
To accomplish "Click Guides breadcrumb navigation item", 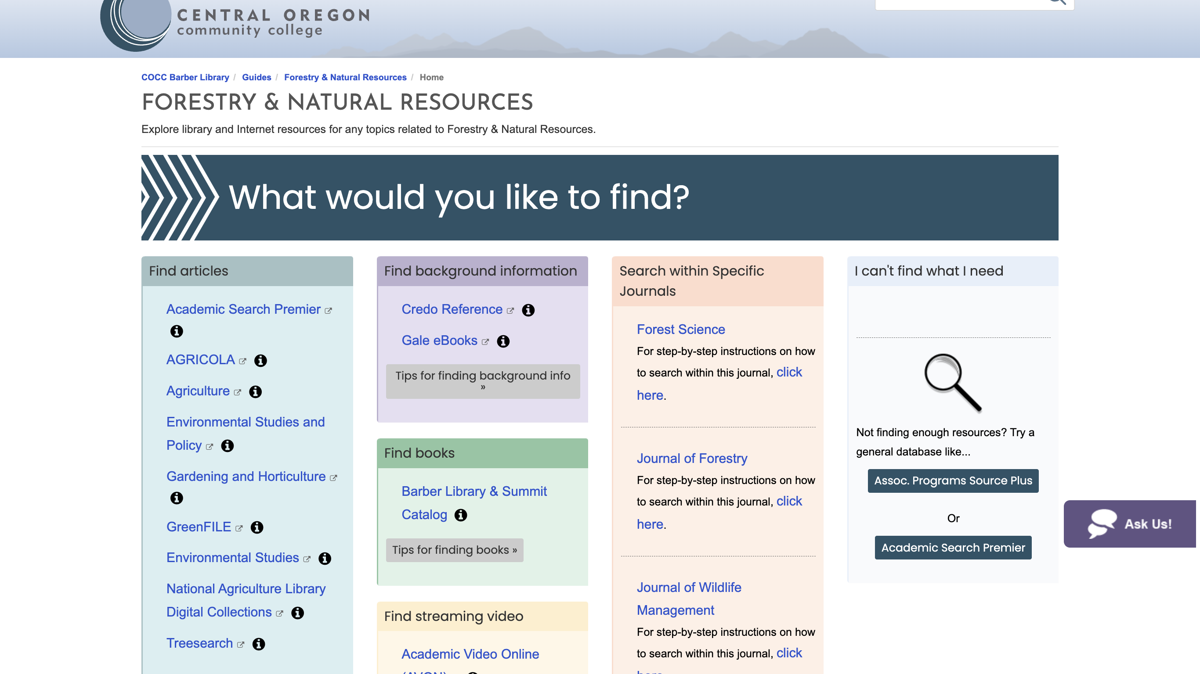I will pyautogui.click(x=257, y=77).
